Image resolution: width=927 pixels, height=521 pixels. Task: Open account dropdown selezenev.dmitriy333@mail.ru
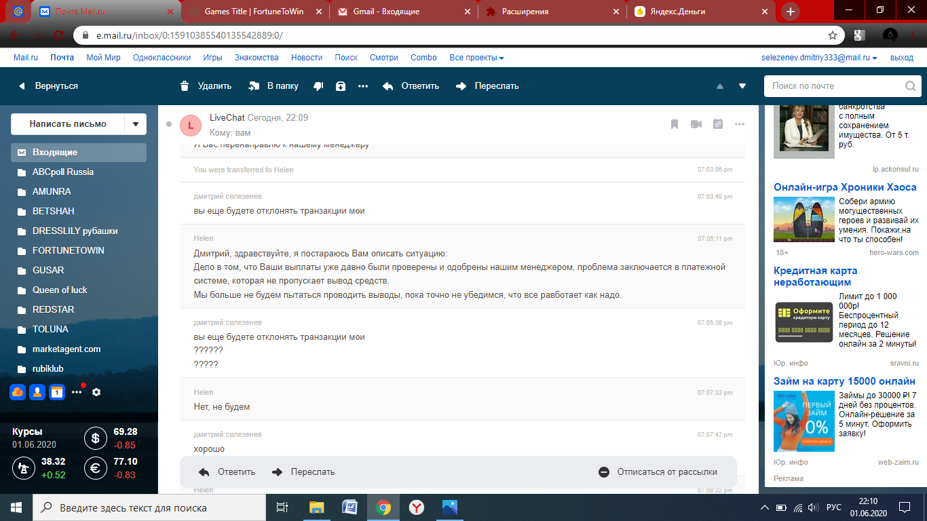click(819, 58)
